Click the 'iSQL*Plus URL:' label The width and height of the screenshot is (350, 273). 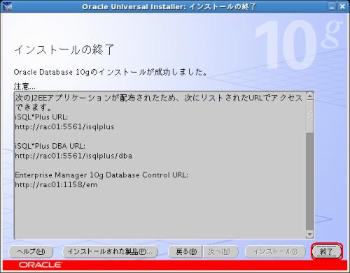pos(41,117)
